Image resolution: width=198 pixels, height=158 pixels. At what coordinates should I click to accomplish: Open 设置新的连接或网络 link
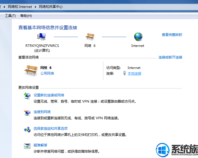tap(49, 95)
